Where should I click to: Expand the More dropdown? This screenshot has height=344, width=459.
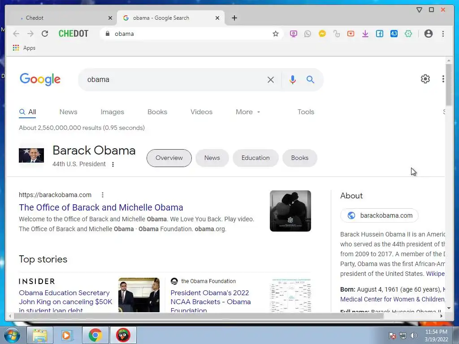pos(247,112)
